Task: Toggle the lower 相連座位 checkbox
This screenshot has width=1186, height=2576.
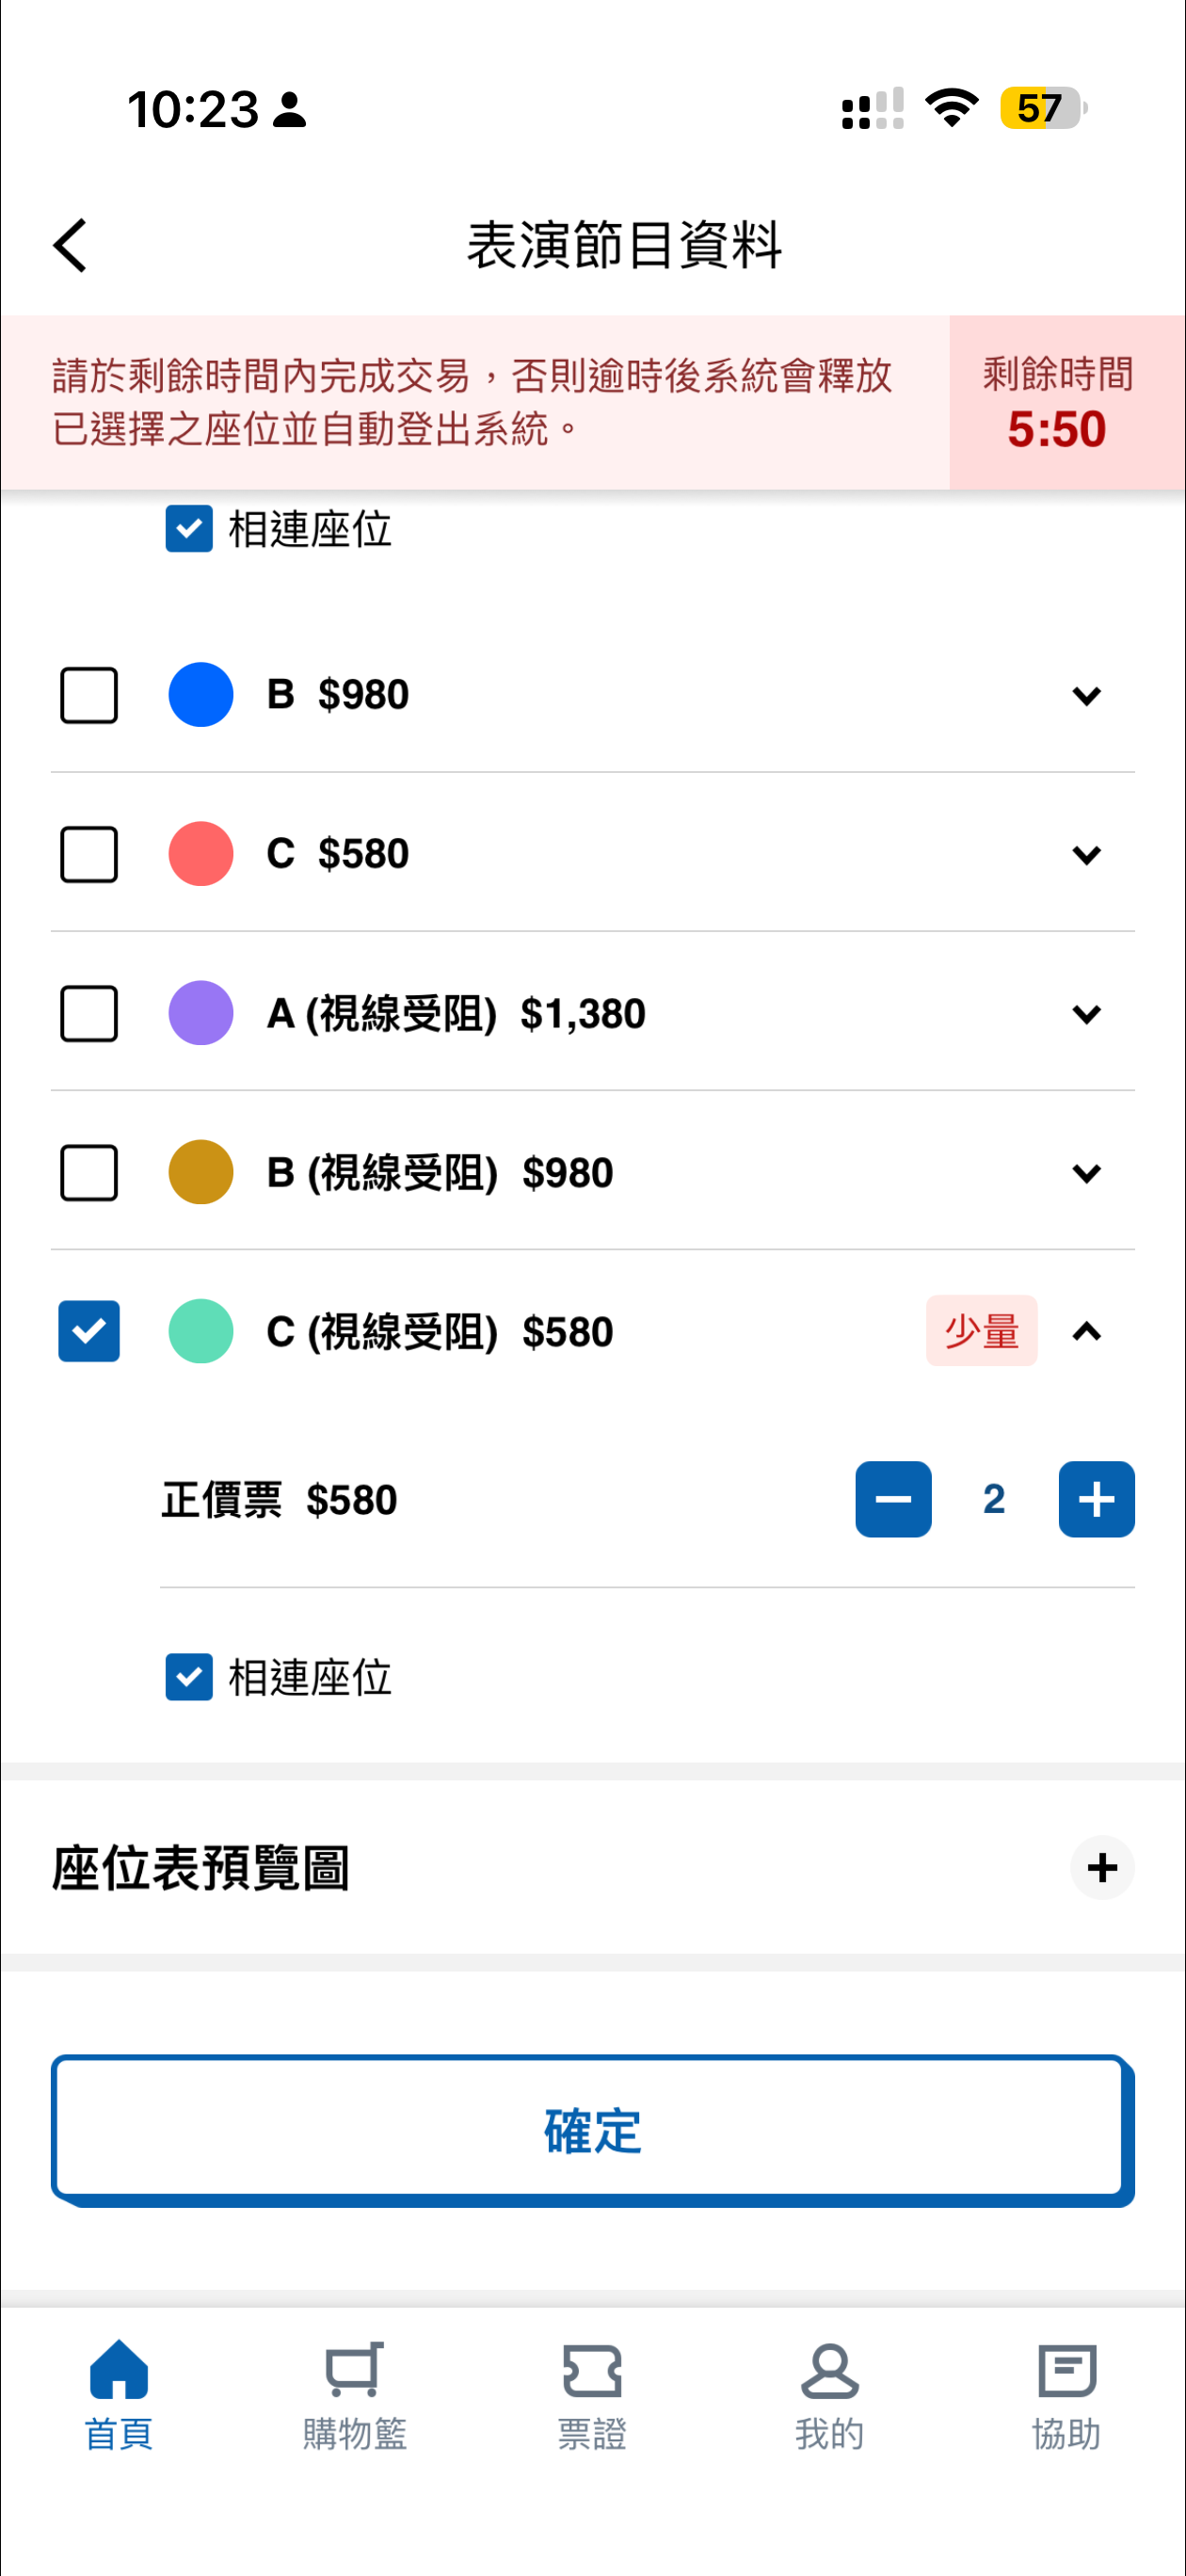Action: 189,1677
